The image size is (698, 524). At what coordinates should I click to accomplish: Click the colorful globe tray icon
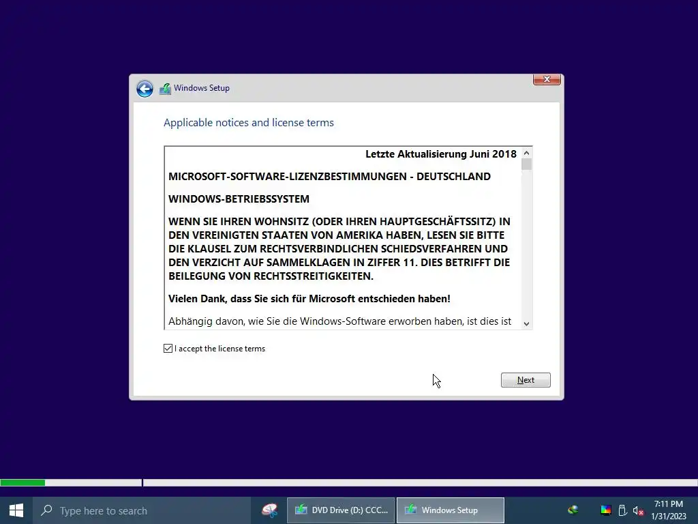tap(573, 510)
